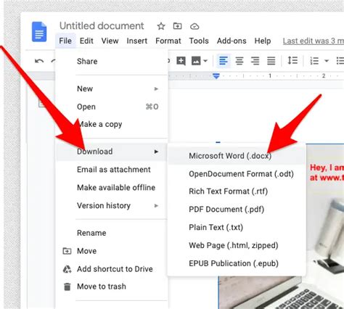Choose Move to trash
Screen dimensions: 344x309
(111, 287)
